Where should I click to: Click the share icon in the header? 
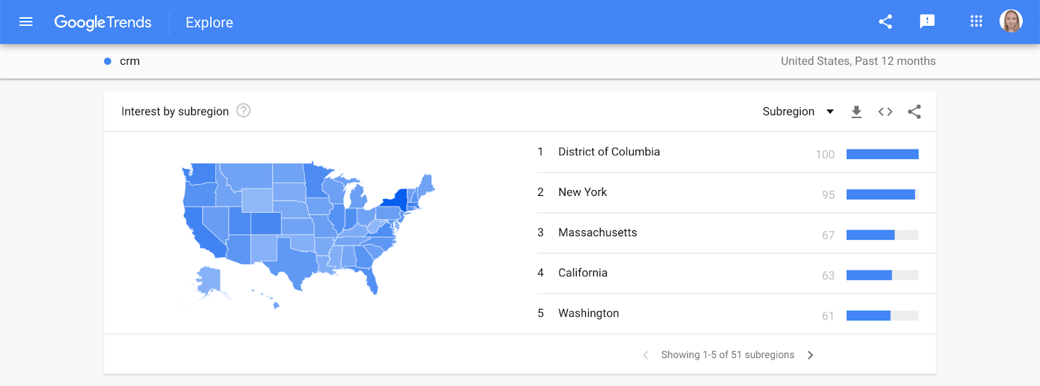pos(885,21)
